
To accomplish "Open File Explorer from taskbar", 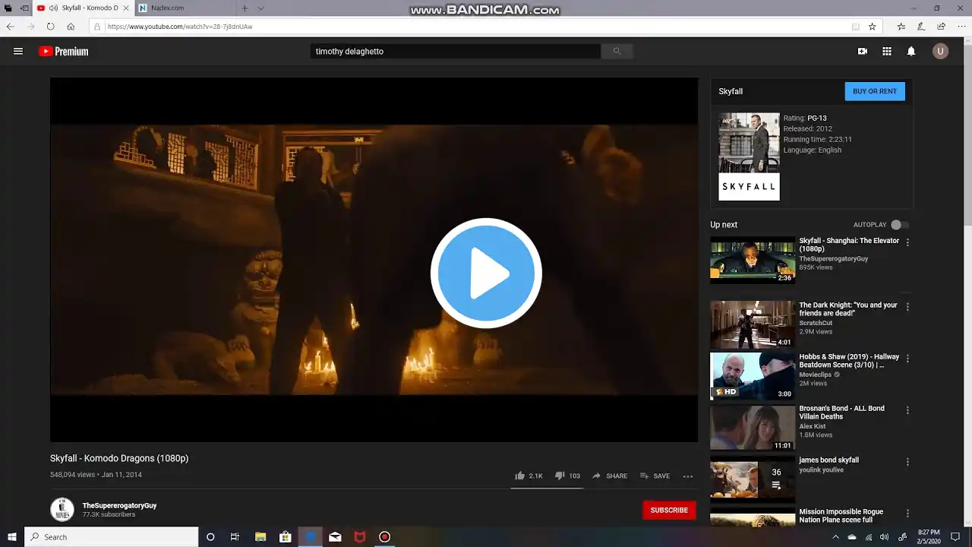I will pyautogui.click(x=260, y=537).
